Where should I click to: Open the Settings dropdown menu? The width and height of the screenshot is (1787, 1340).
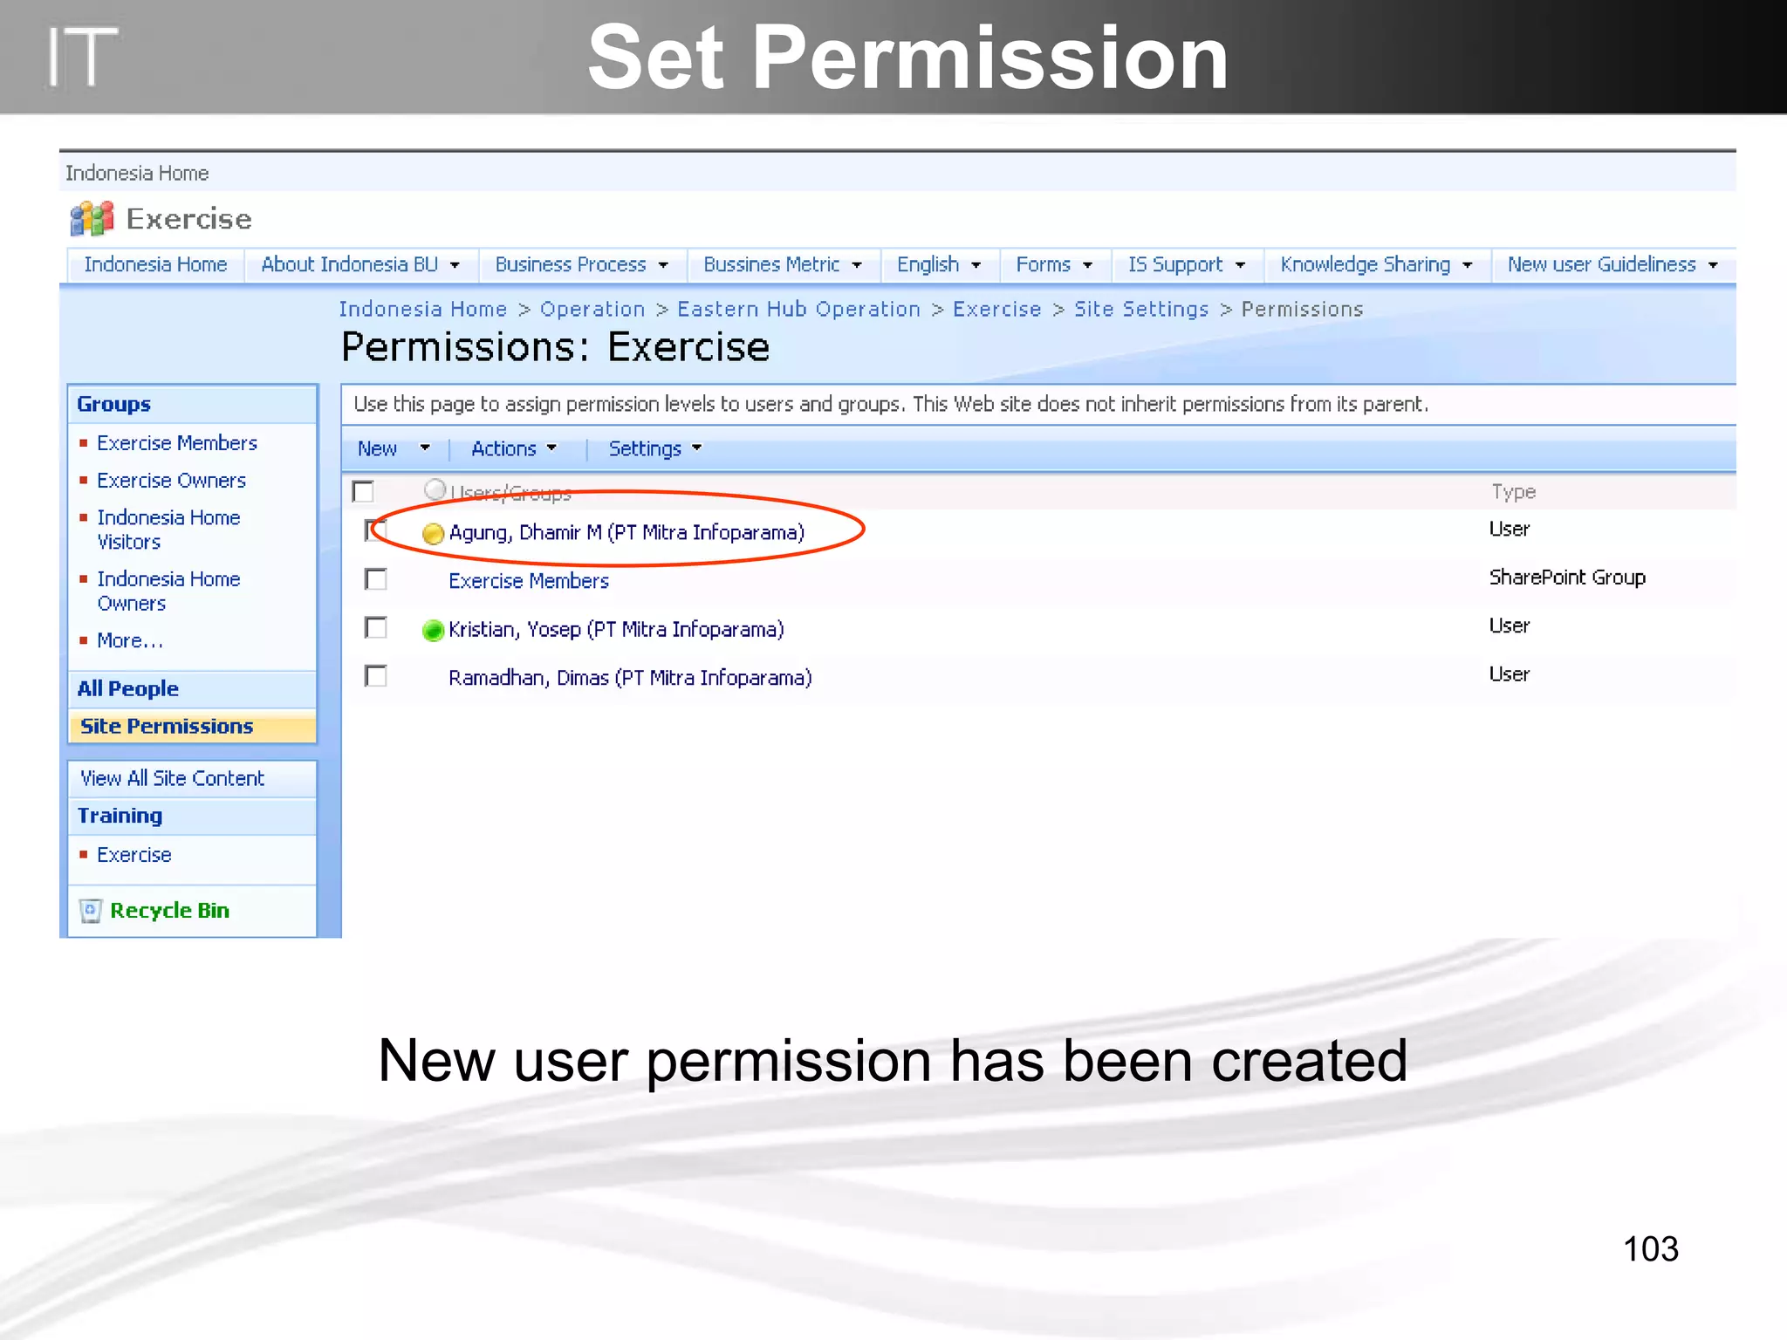[655, 448]
